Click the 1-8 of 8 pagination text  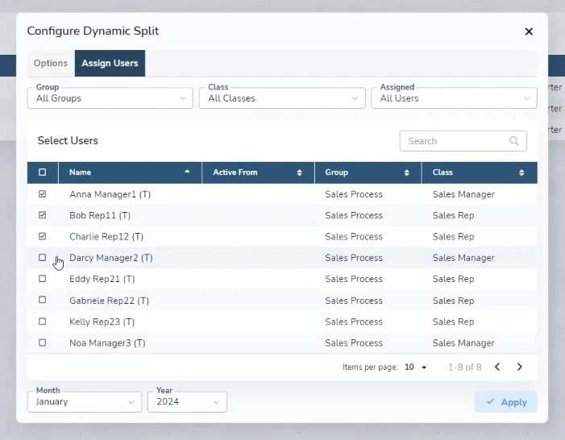coord(464,367)
